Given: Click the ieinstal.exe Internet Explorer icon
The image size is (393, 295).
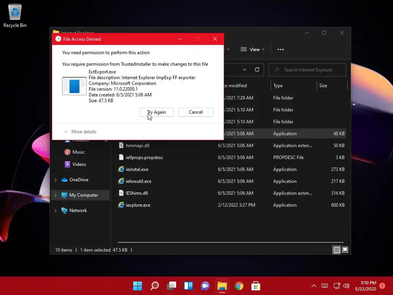Looking at the screenshot, I should point(121,169).
